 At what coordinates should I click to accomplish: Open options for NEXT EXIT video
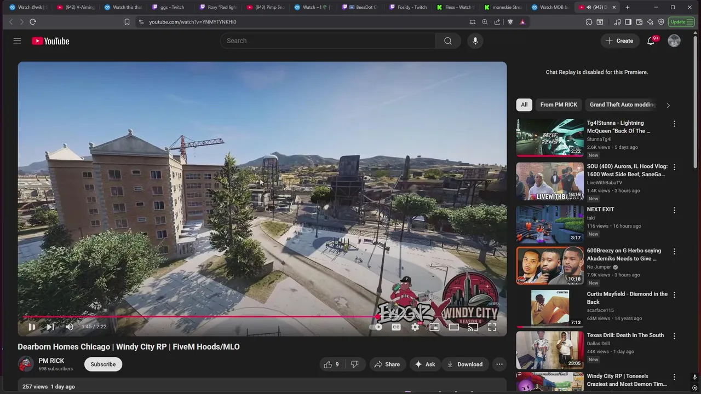(x=674, y=210)
